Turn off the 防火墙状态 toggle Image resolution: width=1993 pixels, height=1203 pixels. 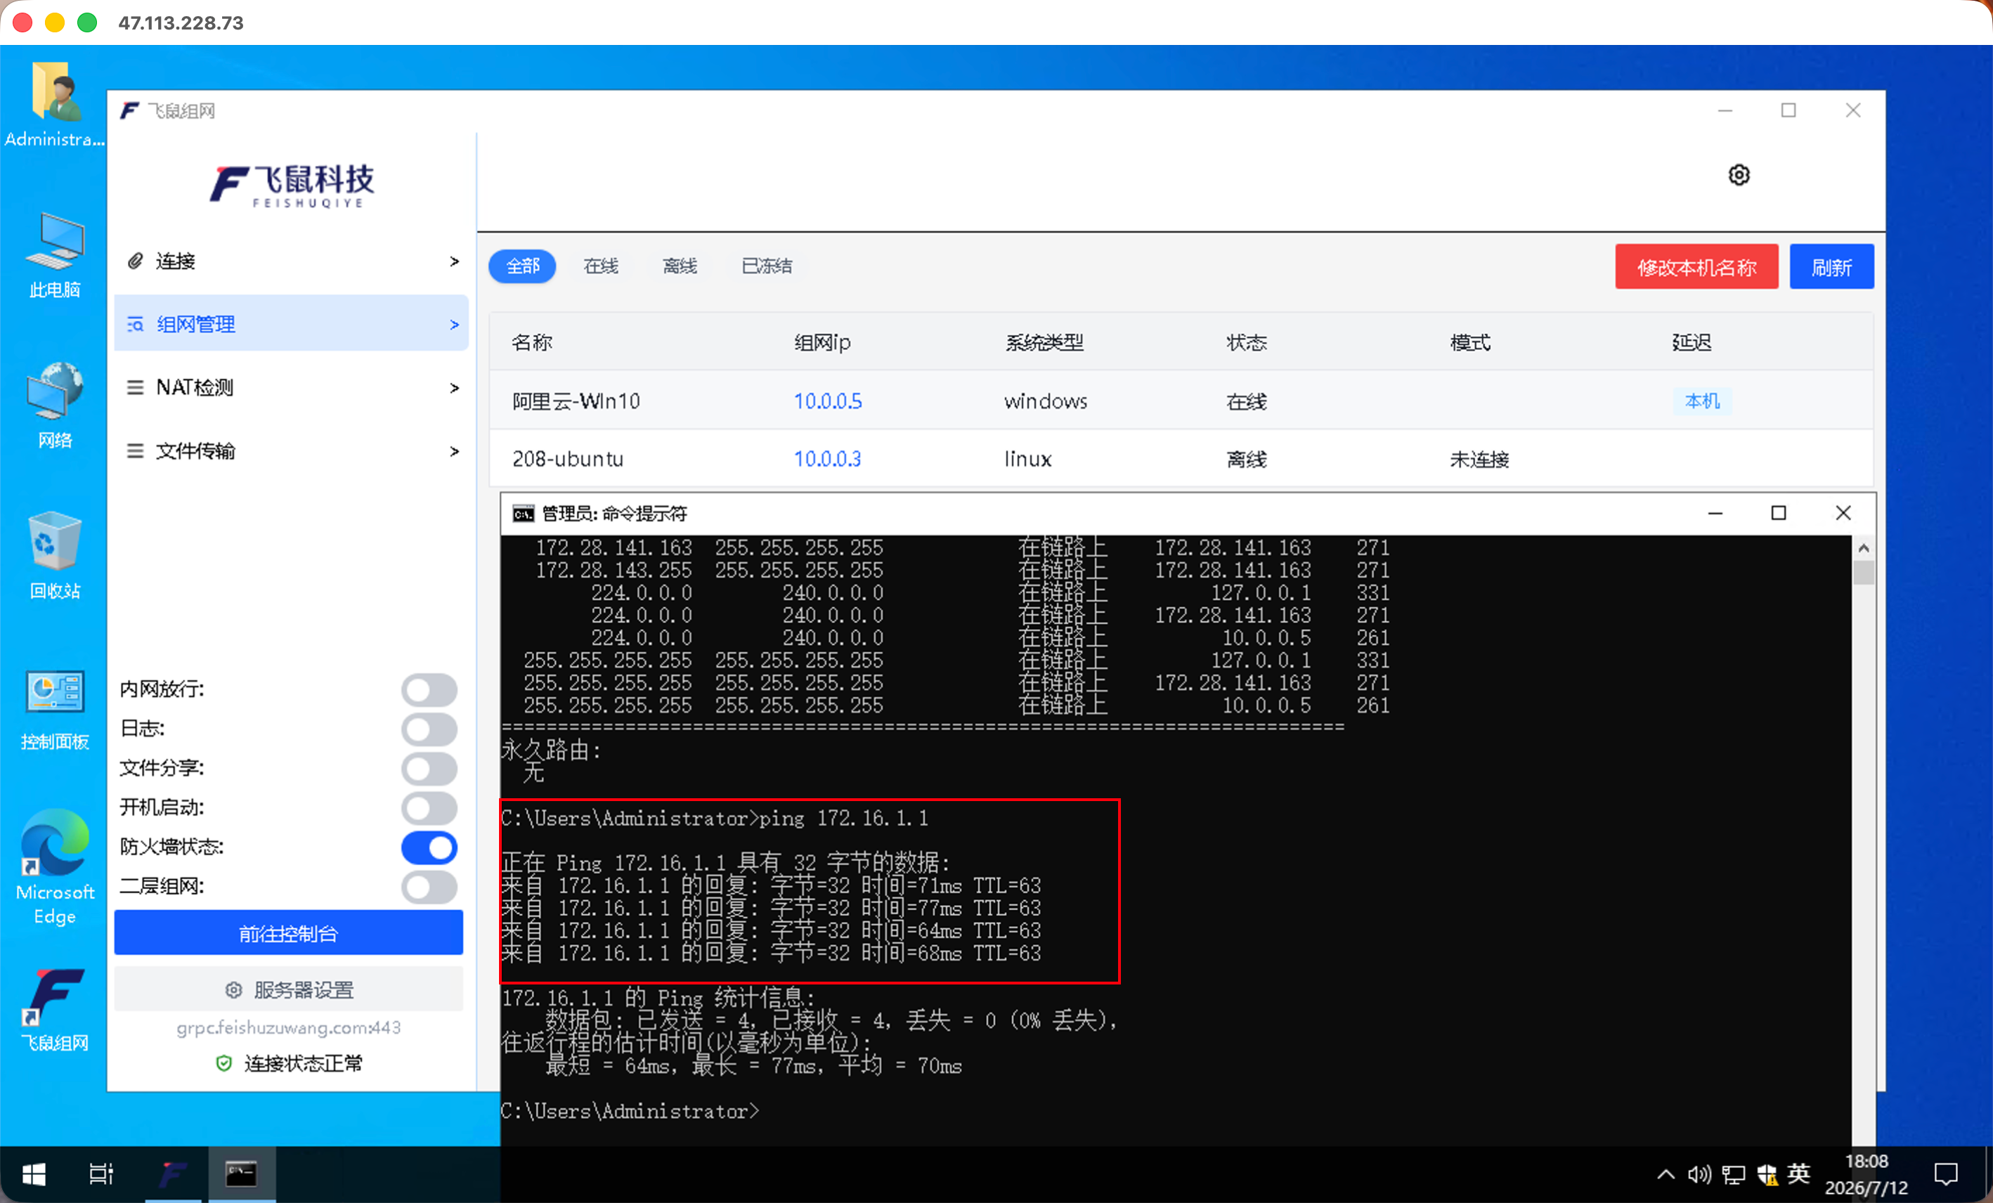coord(429,848)
